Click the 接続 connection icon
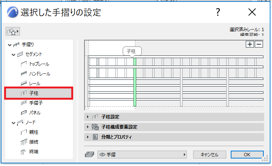This screenshot has width=272, height=166. coord(24,142)
